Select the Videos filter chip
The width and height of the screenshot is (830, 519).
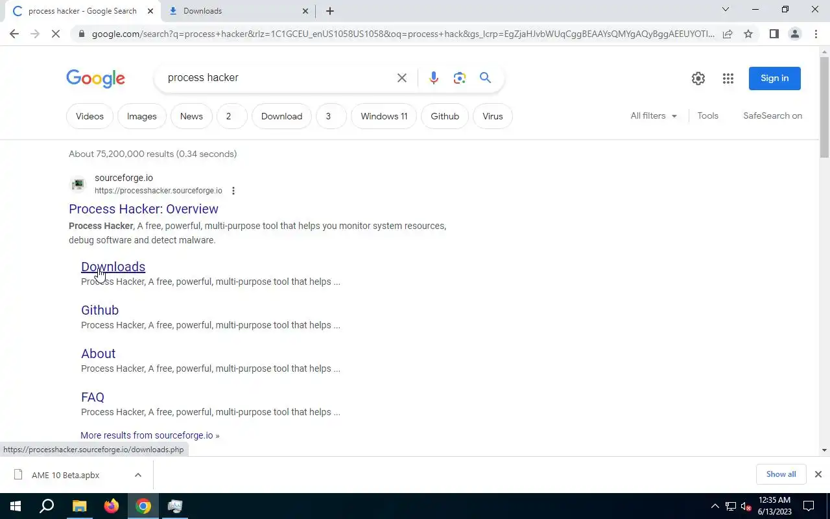(89, 116)
